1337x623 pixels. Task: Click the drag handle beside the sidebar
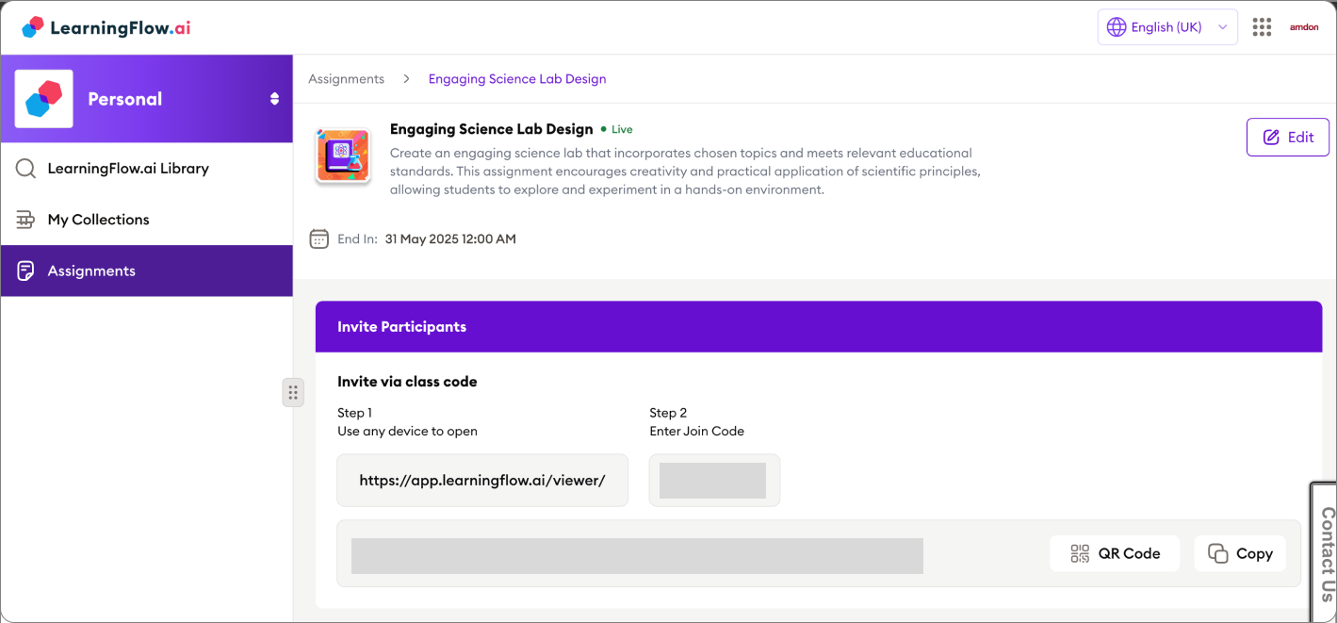click(293, 392)
